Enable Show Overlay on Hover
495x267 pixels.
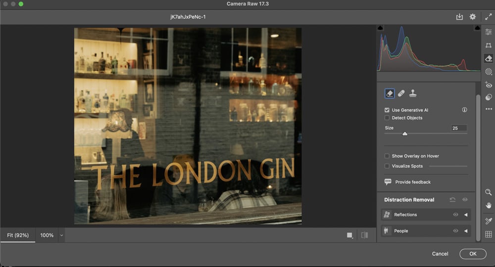(x=387, y=156)
